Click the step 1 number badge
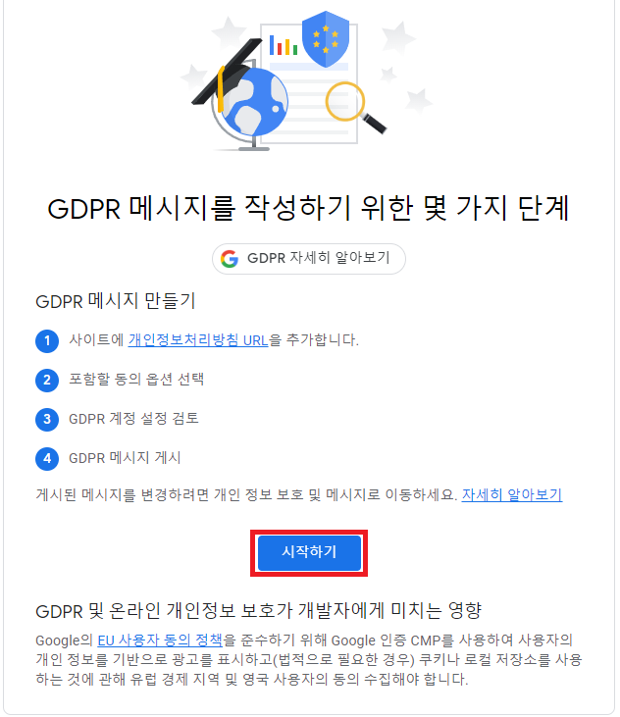The image size is (620, 717). [x=47, y=341]
